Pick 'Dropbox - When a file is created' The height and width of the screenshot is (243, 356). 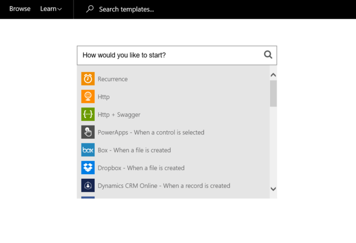[x=141, y=168]
